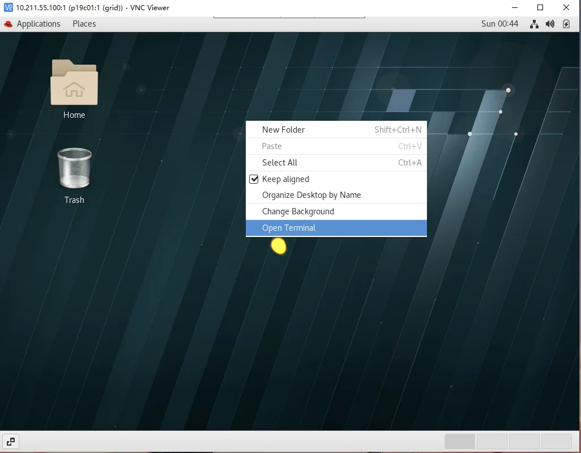Open the Sun 00:44 clock dropdown
This screenshot has width=581, height=453.
tap(499, 24)
